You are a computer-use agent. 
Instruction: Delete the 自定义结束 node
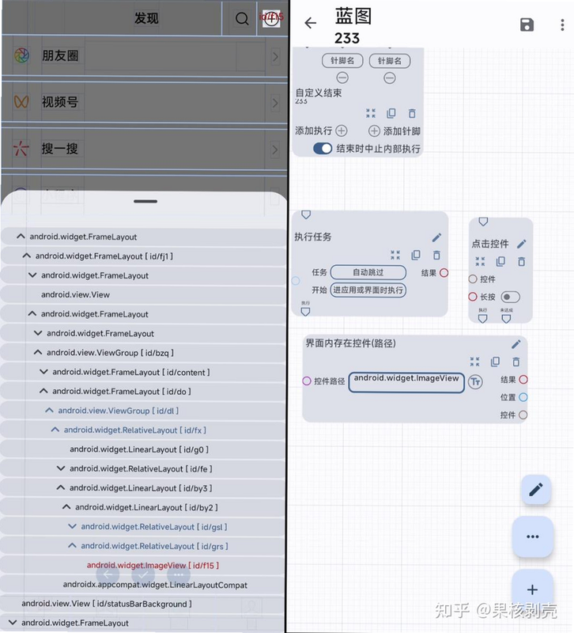pyautogui.click(x=411, y=113)
